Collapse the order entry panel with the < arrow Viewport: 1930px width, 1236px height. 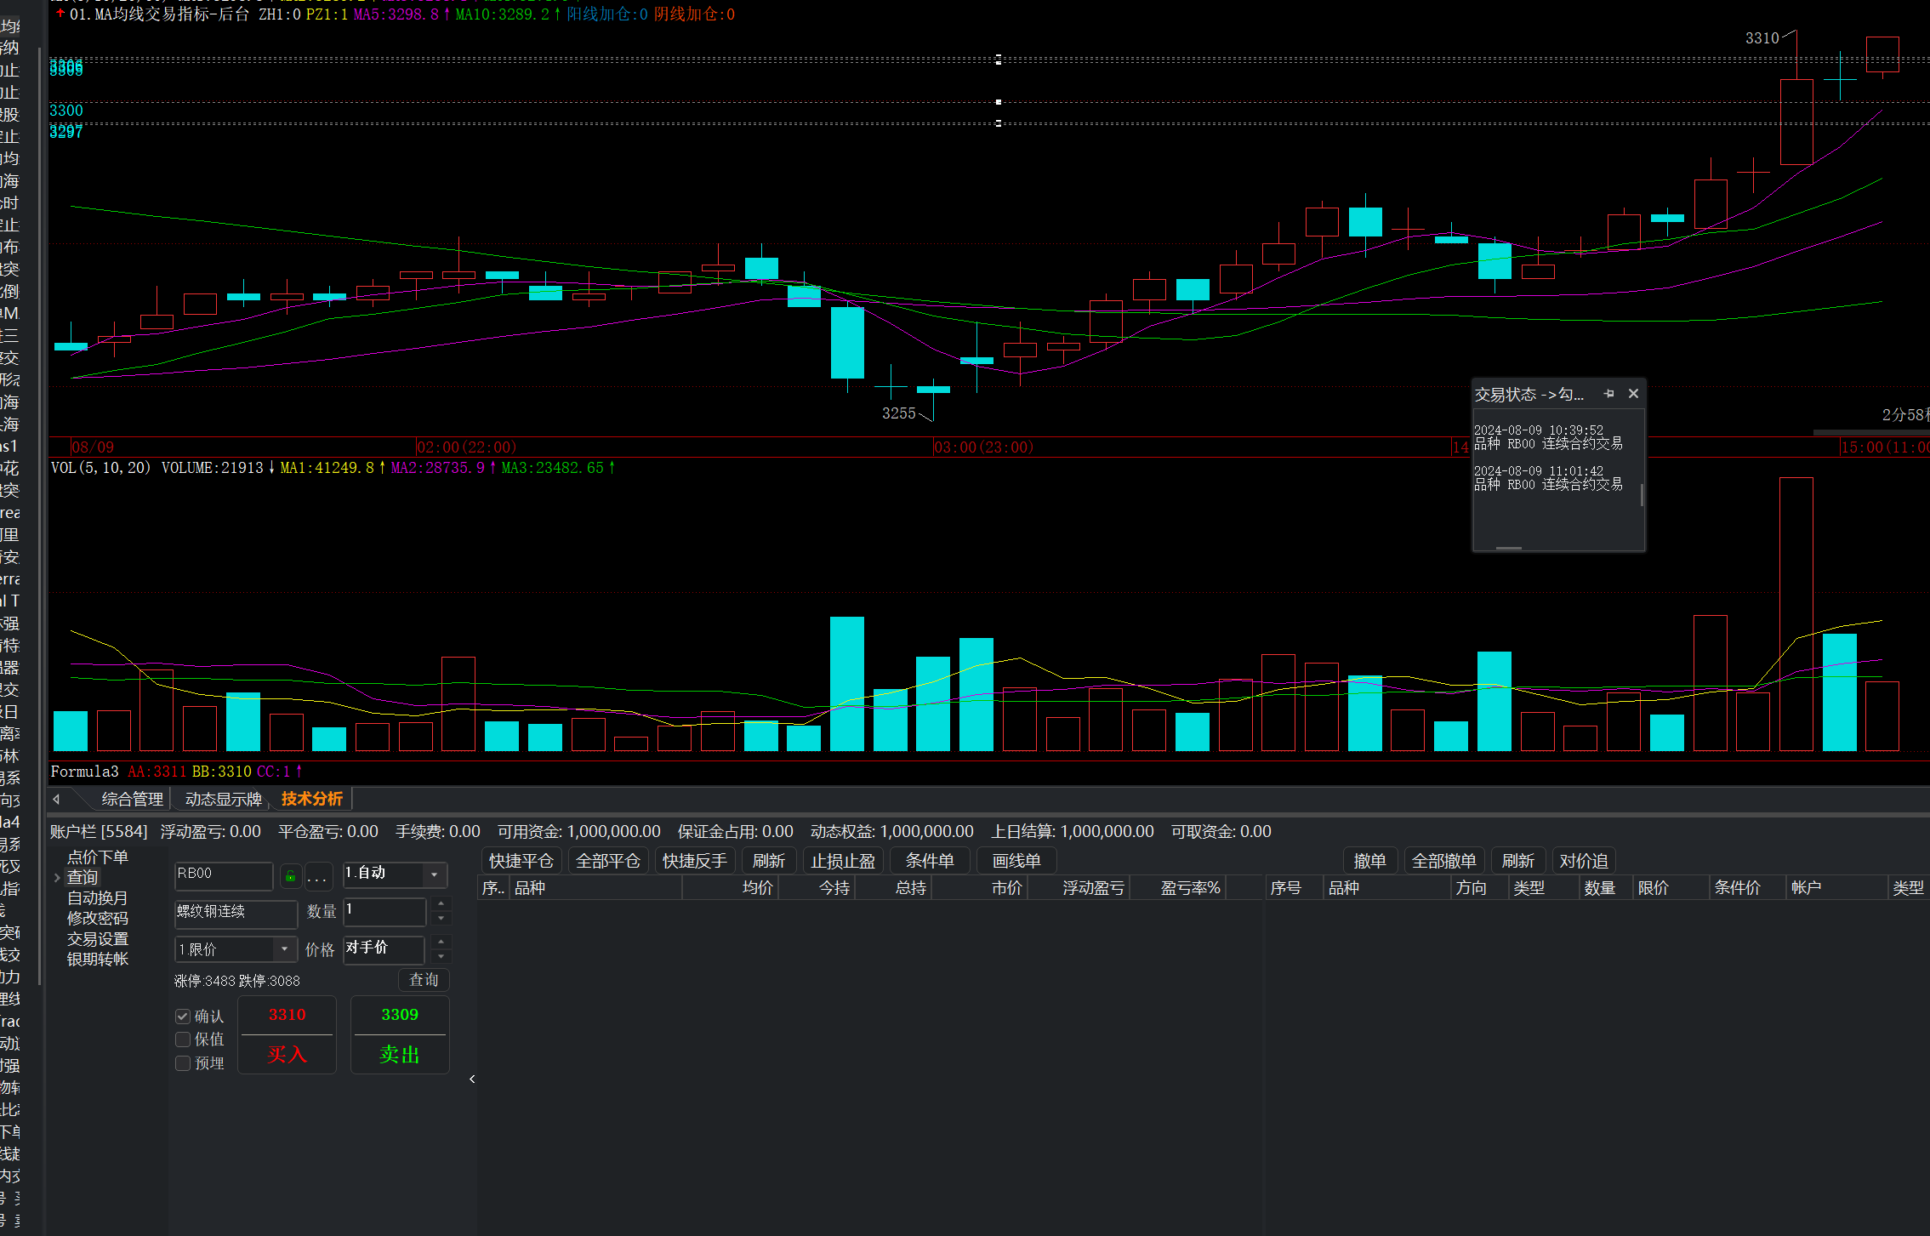coord(472,1079)
